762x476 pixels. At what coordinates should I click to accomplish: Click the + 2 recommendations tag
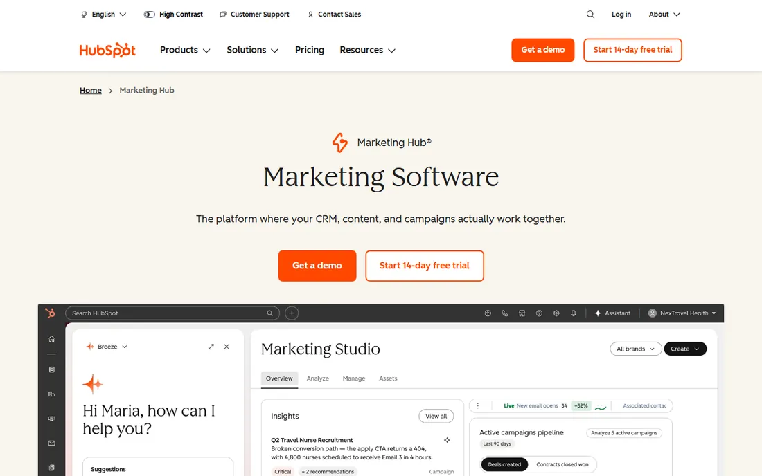click(x=328, y=472)
